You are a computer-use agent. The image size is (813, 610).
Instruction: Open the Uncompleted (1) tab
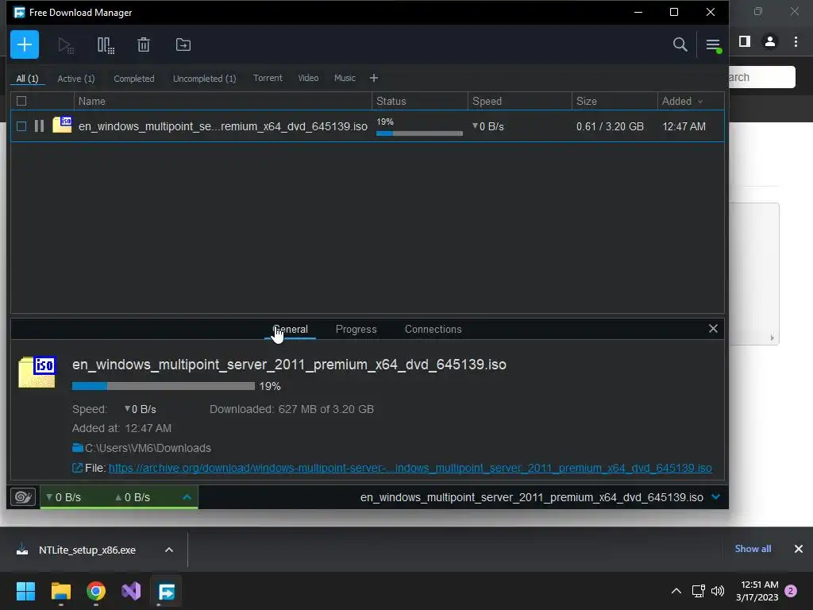pyautogui.click(x=204, y=79)
